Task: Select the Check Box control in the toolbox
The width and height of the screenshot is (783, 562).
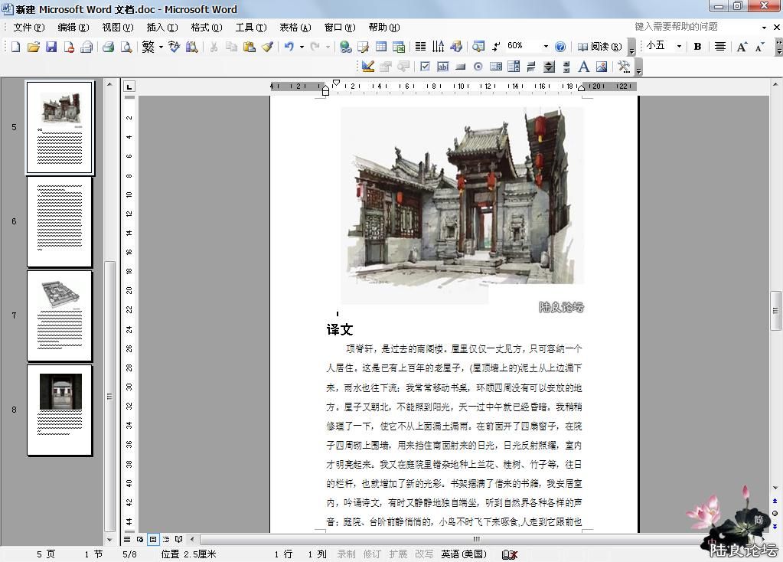Action: [x=425, y=67]
